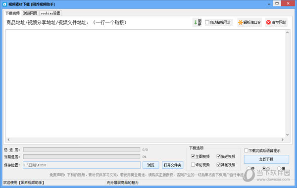Uncheck 主图视频 option

(193, 156)
